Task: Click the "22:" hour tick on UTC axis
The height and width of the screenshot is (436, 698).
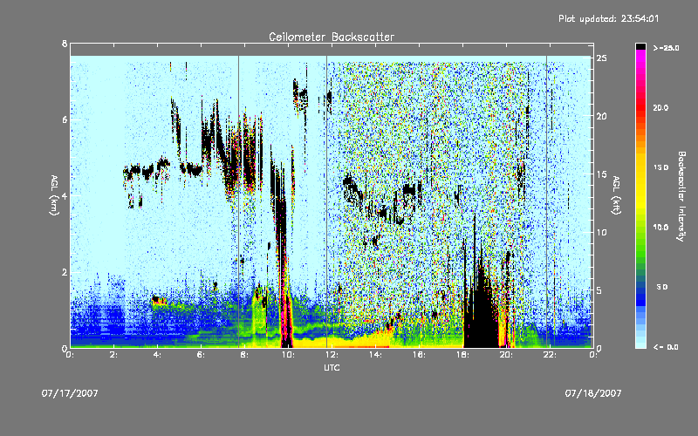Action: click(x=551, y=355)
